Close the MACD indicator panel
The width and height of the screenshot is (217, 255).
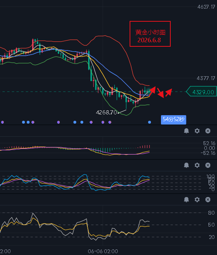(208, 131)
